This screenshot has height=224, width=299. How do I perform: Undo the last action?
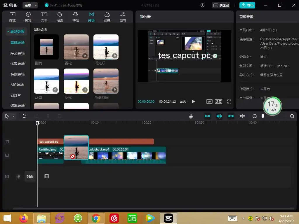tap(25, 116)
